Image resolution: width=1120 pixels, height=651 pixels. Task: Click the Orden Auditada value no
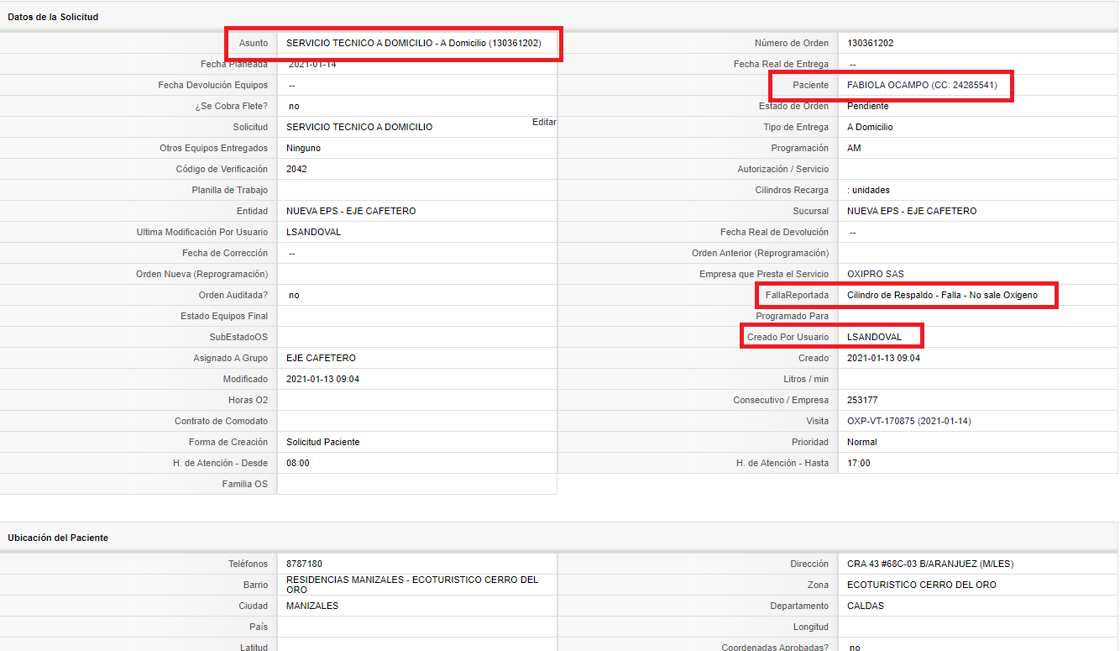294,295
